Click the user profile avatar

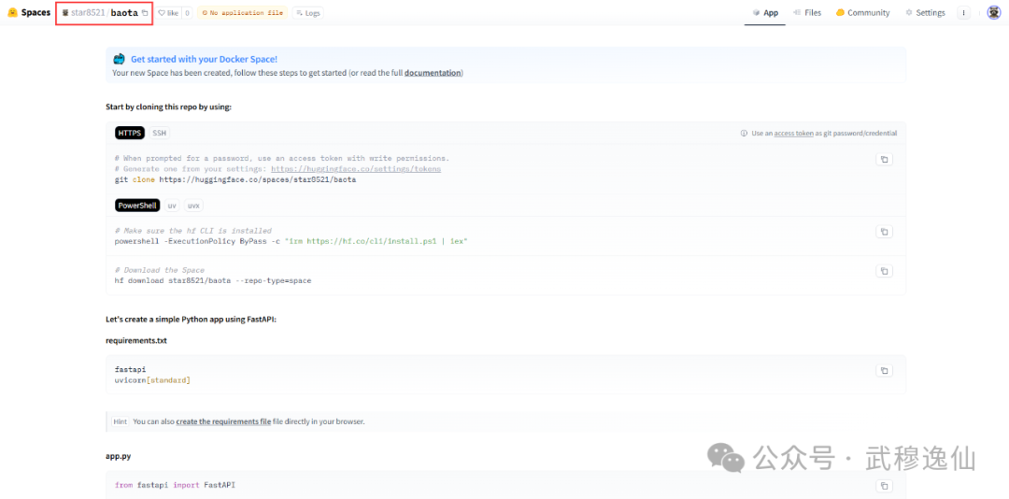click(993, 13)
